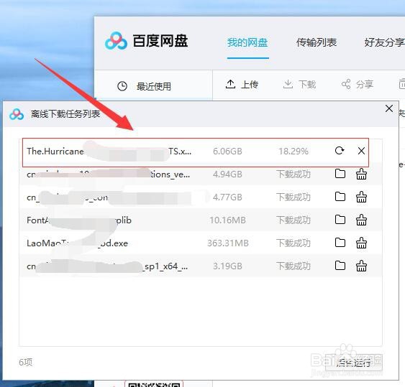This screenshot has width=405, height=387.
Task: Select the file name ending in plib
Action: click(79, 220)
